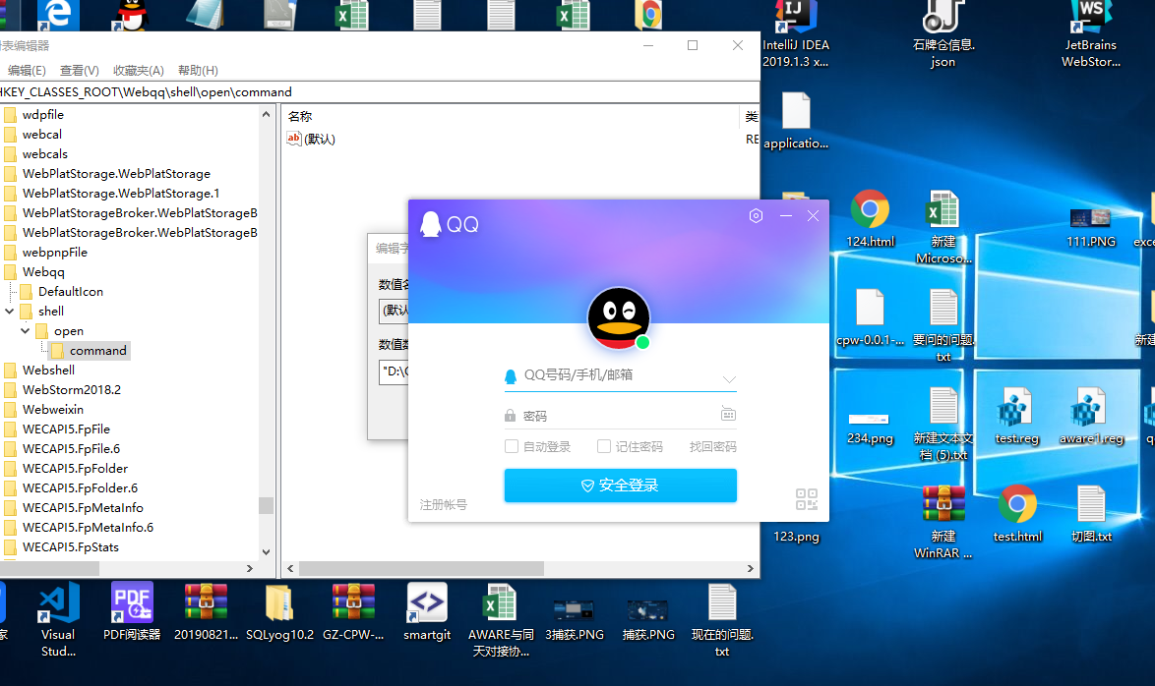Enable 记住密码 checkbox in QQ

[x=604, y=446]
